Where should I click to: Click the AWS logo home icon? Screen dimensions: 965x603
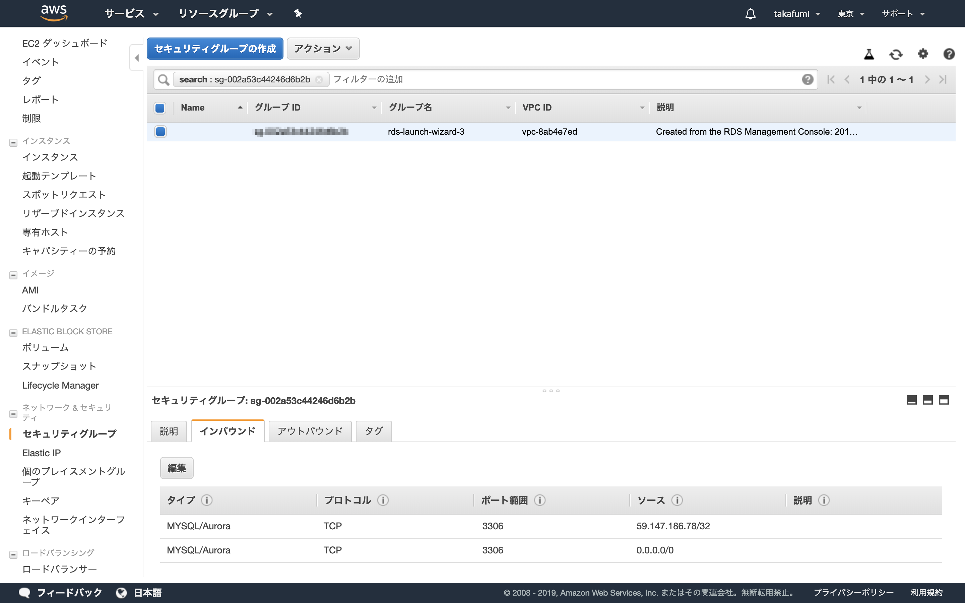click(x=54, y=13)
